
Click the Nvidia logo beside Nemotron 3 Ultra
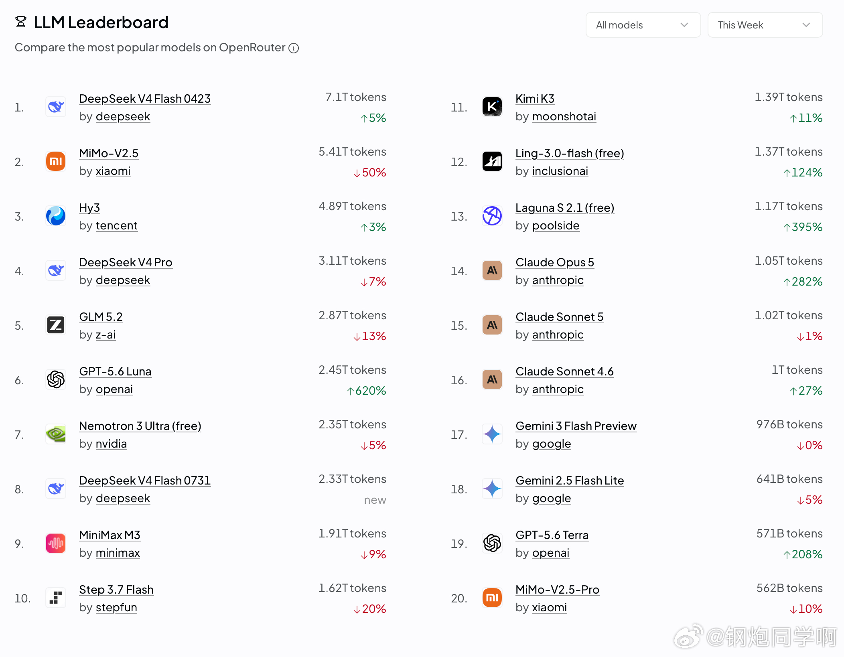pos(56,434)
